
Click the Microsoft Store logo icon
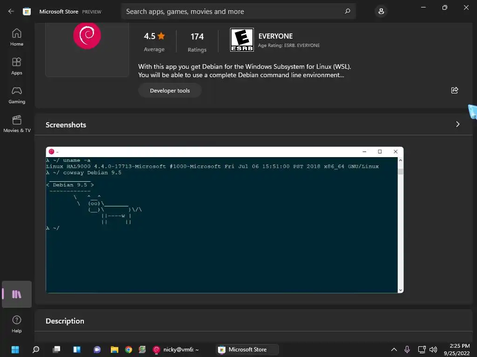tap(27, 12)
